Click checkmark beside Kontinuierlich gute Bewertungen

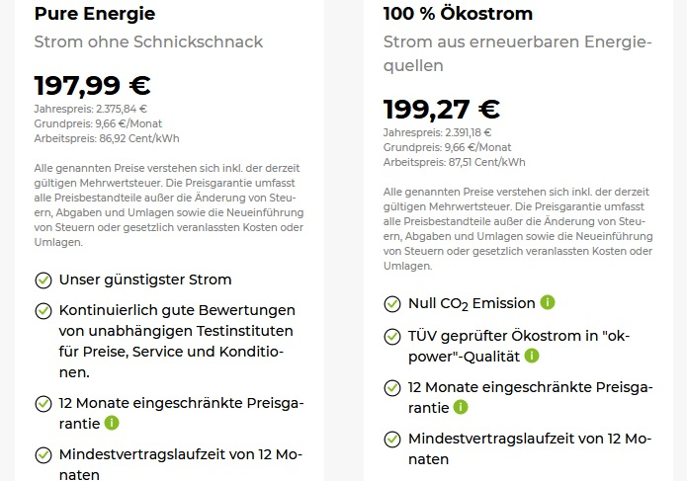(43, 310)
